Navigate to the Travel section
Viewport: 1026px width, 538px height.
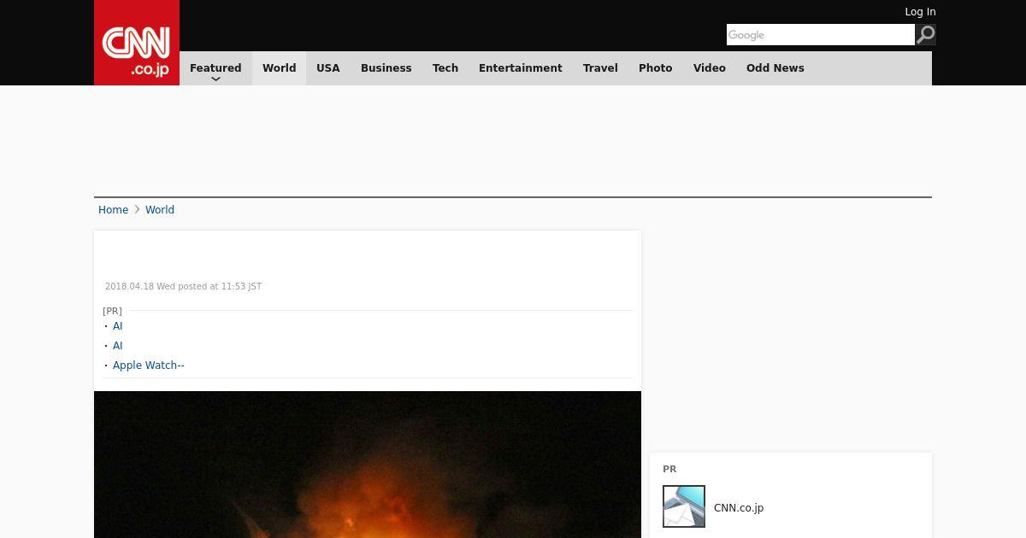pyautogui.click(x=600, y=68)
